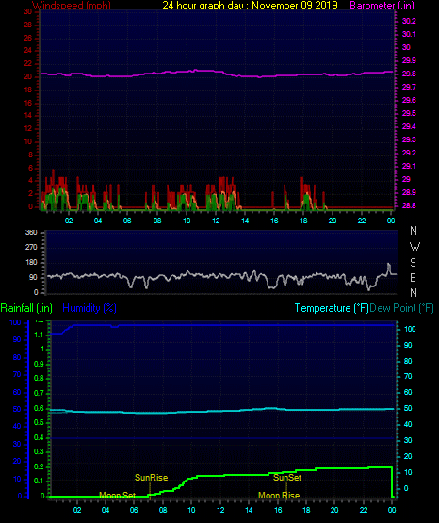Viewport: 439px width, 523px height.
Task: Select the Rainfall (.in) legend label
Action: [26, 308]
